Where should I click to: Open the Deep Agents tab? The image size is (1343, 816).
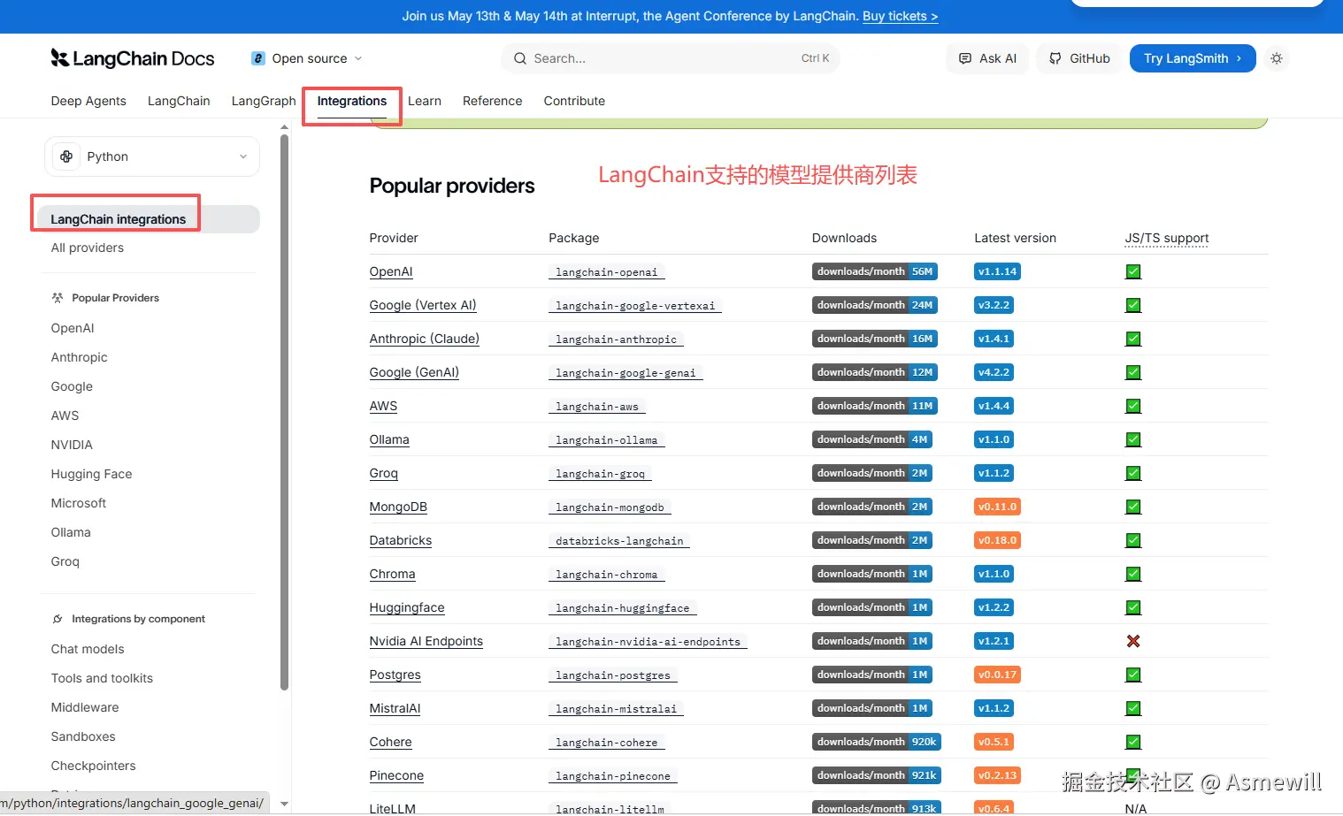click(x=88, y=101)
